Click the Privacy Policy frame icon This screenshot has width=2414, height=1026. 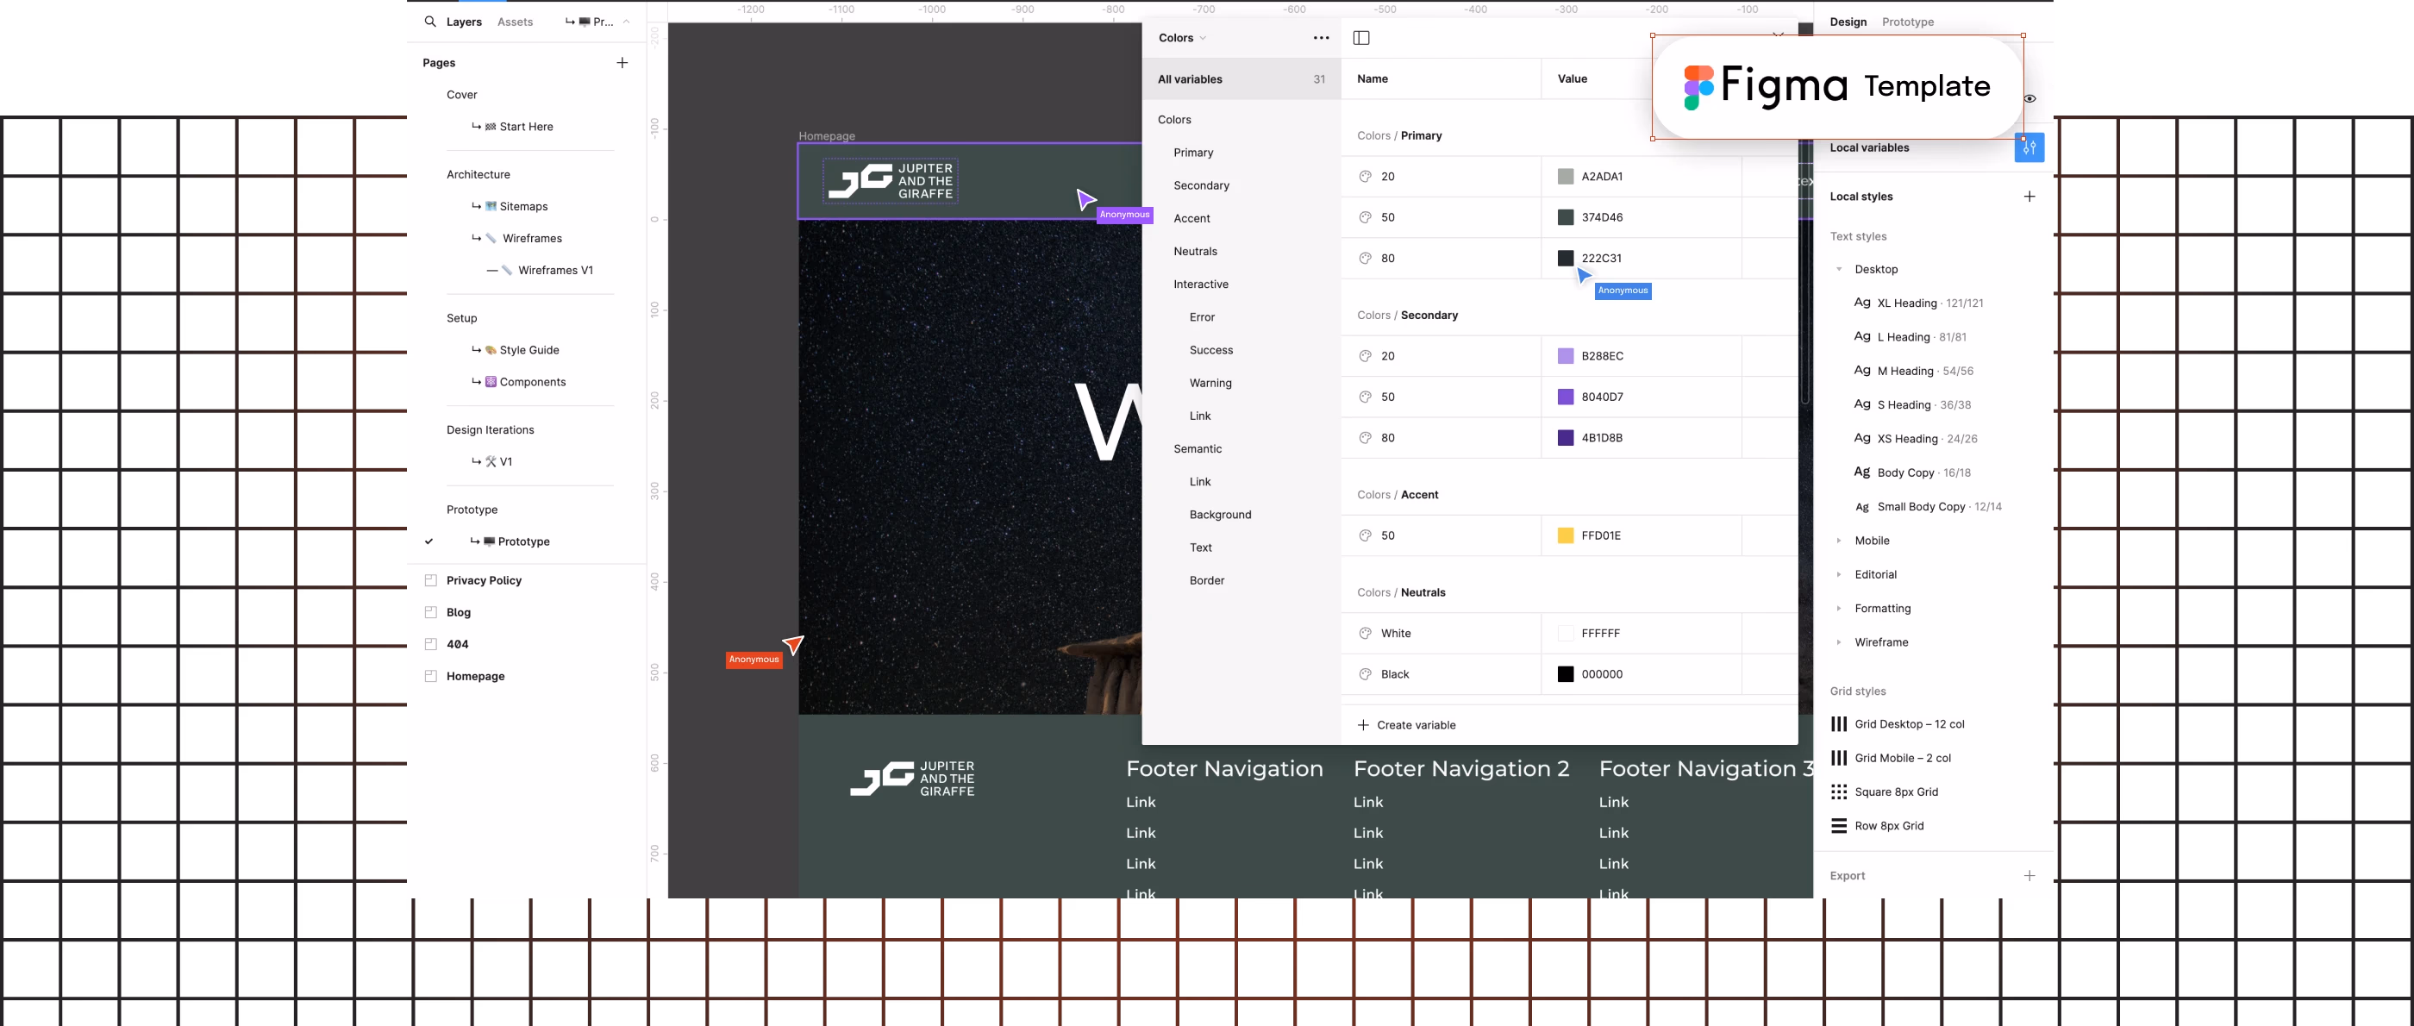pos(430,580)
